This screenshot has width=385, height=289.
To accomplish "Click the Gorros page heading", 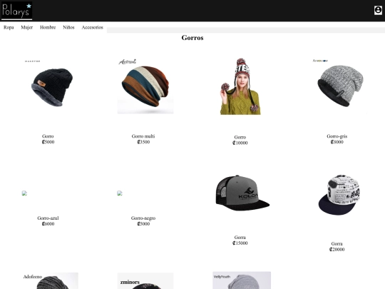I will (x=192, y=38).
